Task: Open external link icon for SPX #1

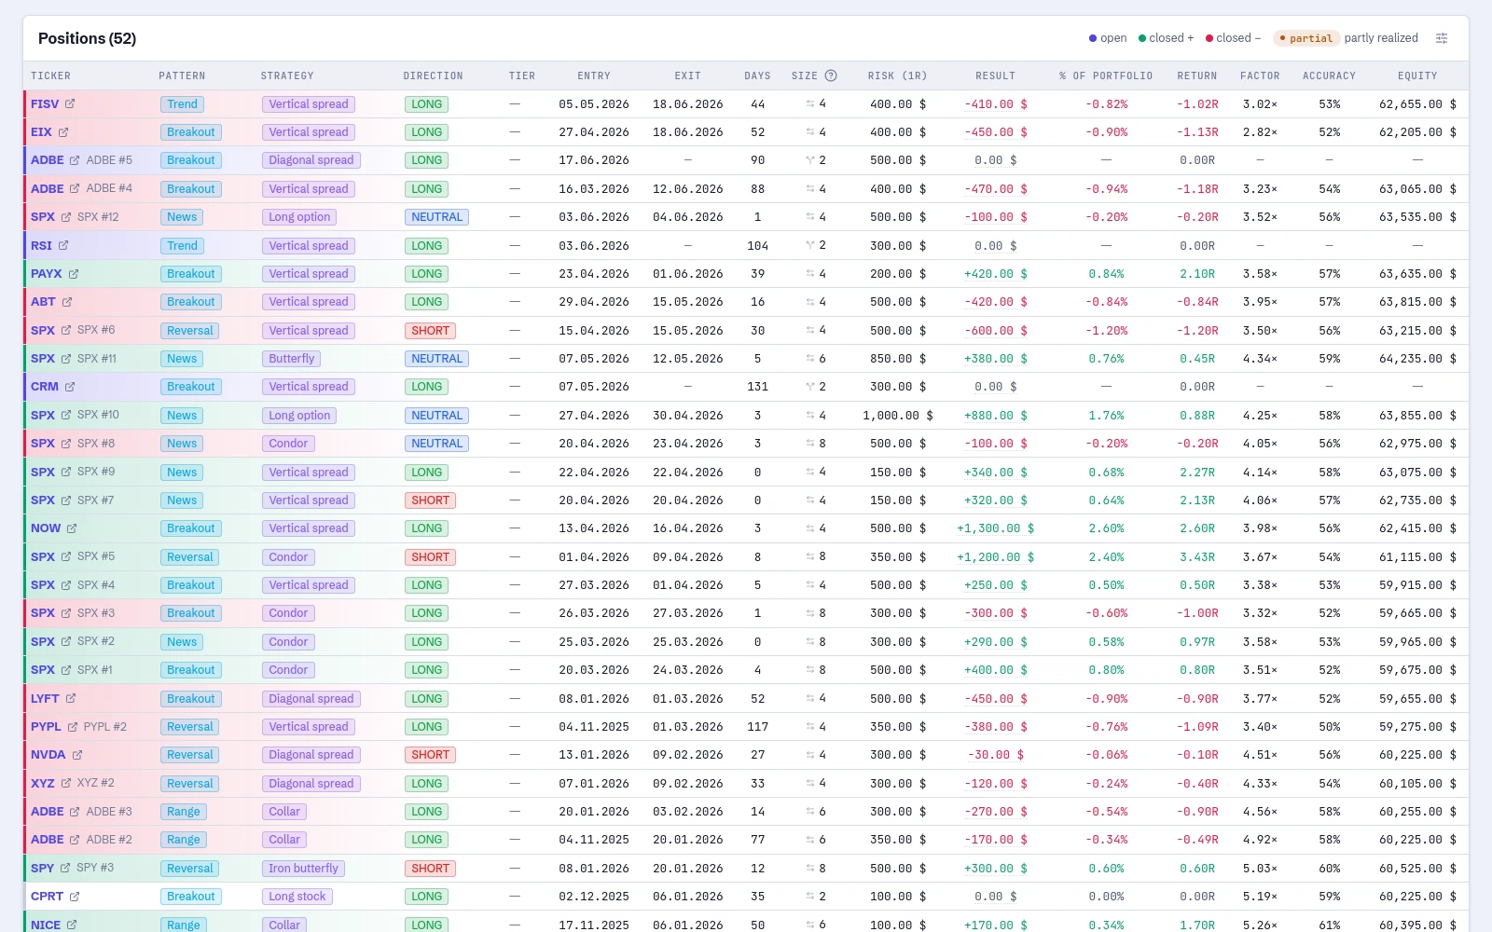Action: (x=66, y=670)
